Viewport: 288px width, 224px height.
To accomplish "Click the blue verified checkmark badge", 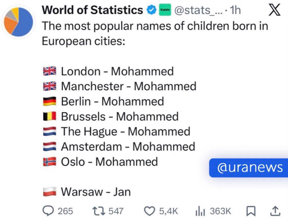I will [x=150, y=11].
